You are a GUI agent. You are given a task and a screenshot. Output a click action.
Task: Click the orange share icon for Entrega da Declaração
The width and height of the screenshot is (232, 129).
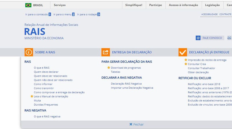tap(106, 52)
